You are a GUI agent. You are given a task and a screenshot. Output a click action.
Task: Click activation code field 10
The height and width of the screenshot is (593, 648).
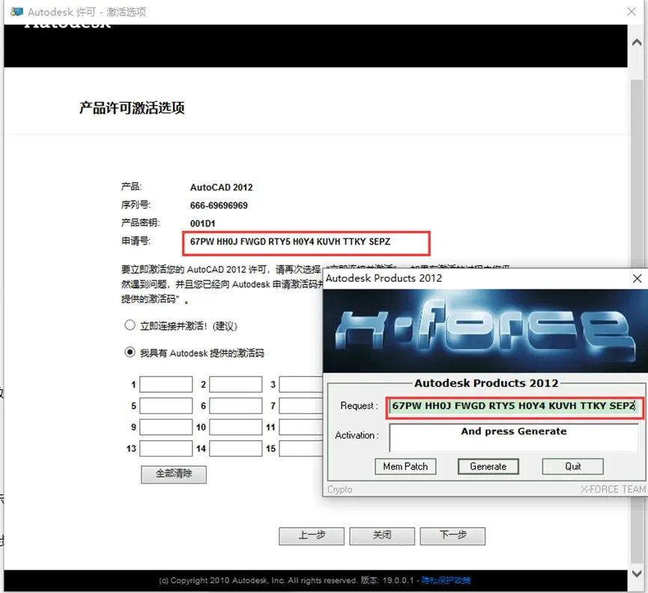pyautogui.click(x=235, y=427)
